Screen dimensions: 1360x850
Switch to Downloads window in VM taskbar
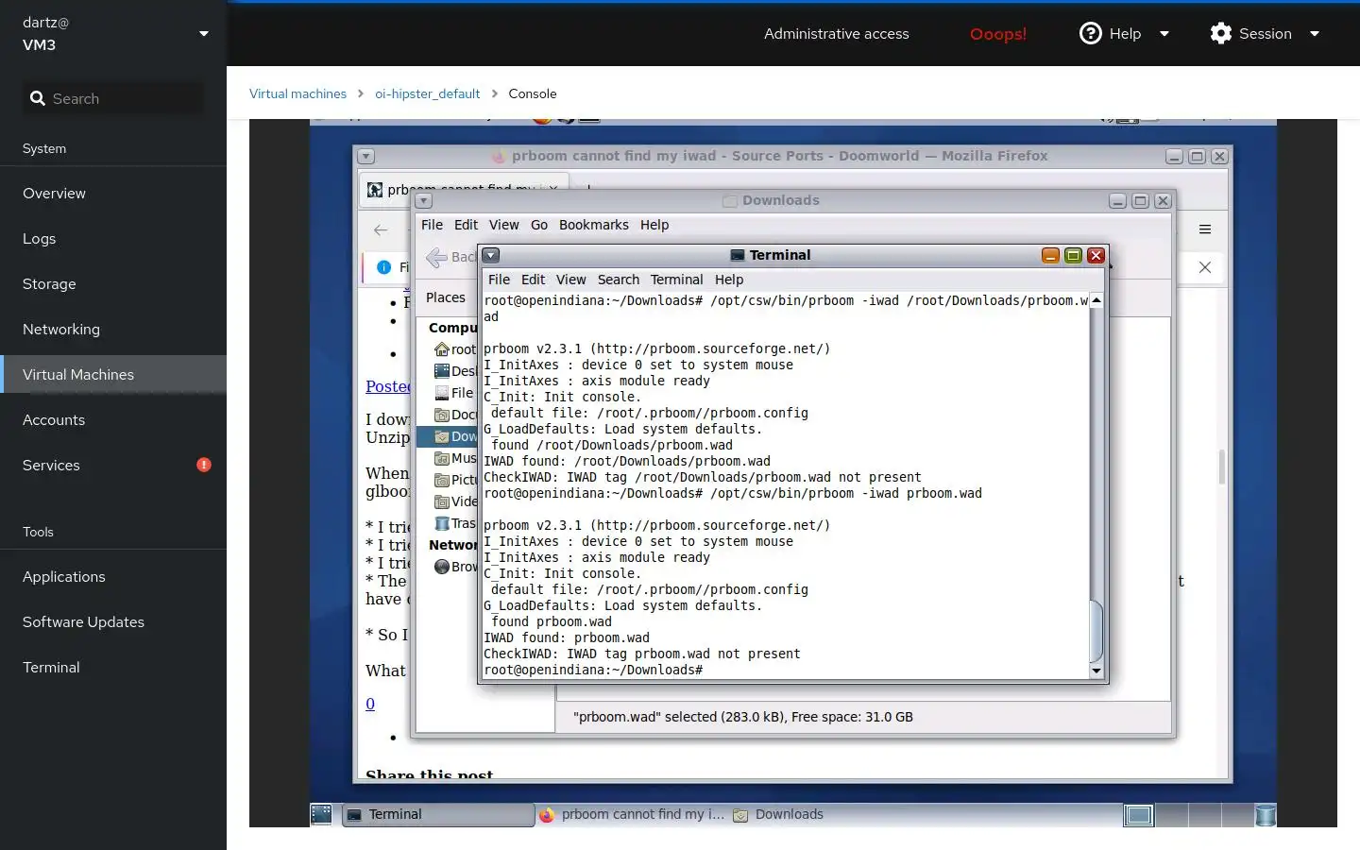[779, 814]
